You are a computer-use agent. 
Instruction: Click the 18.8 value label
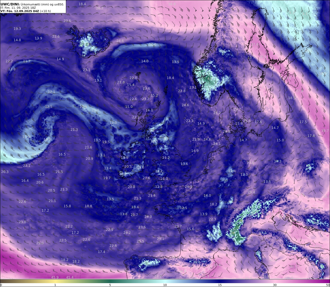[88, 206]
